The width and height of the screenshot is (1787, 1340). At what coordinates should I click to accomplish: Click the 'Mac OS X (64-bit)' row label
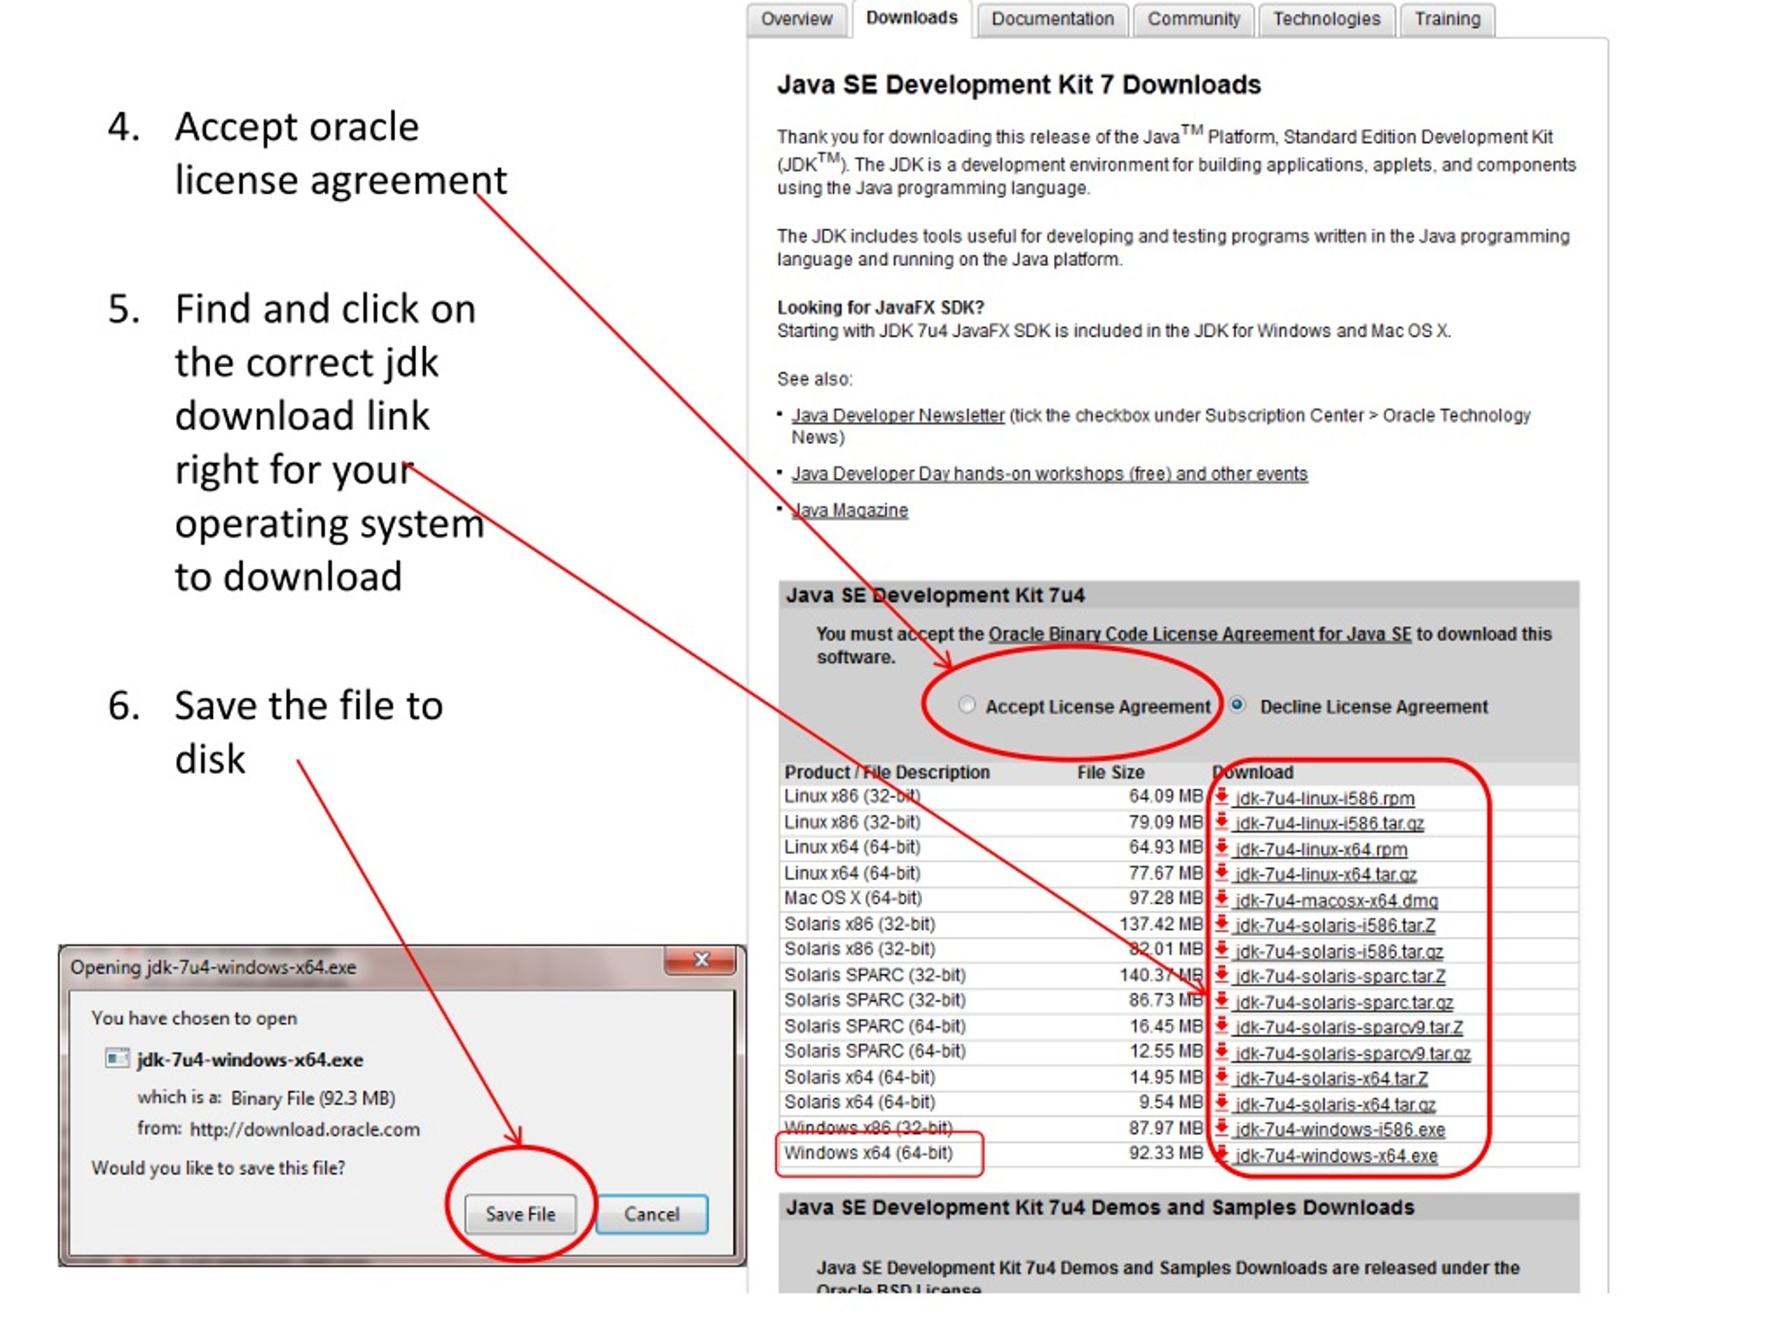(852, 898)
